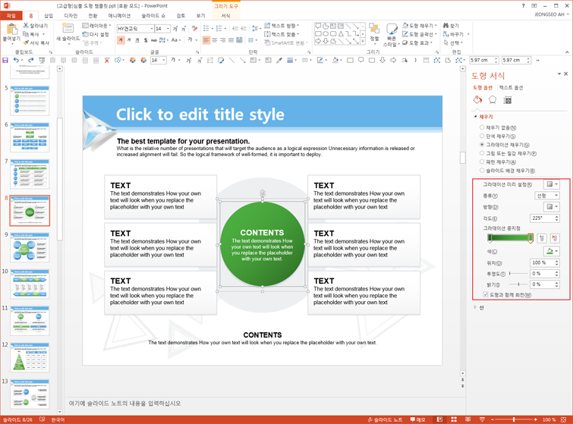
Task: Click the Transparency (투명도) slider
Action: 518,273
